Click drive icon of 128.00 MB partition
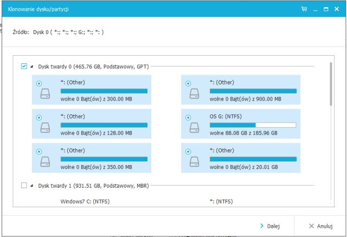This screenshot has height=237, width=347. coord(44,128)
